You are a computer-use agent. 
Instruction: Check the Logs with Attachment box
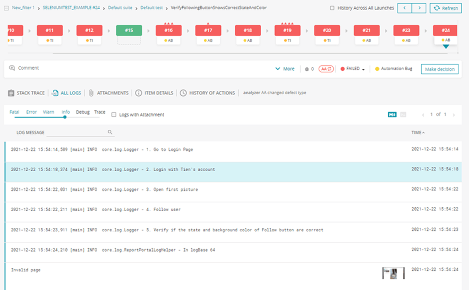click(114, 114)
